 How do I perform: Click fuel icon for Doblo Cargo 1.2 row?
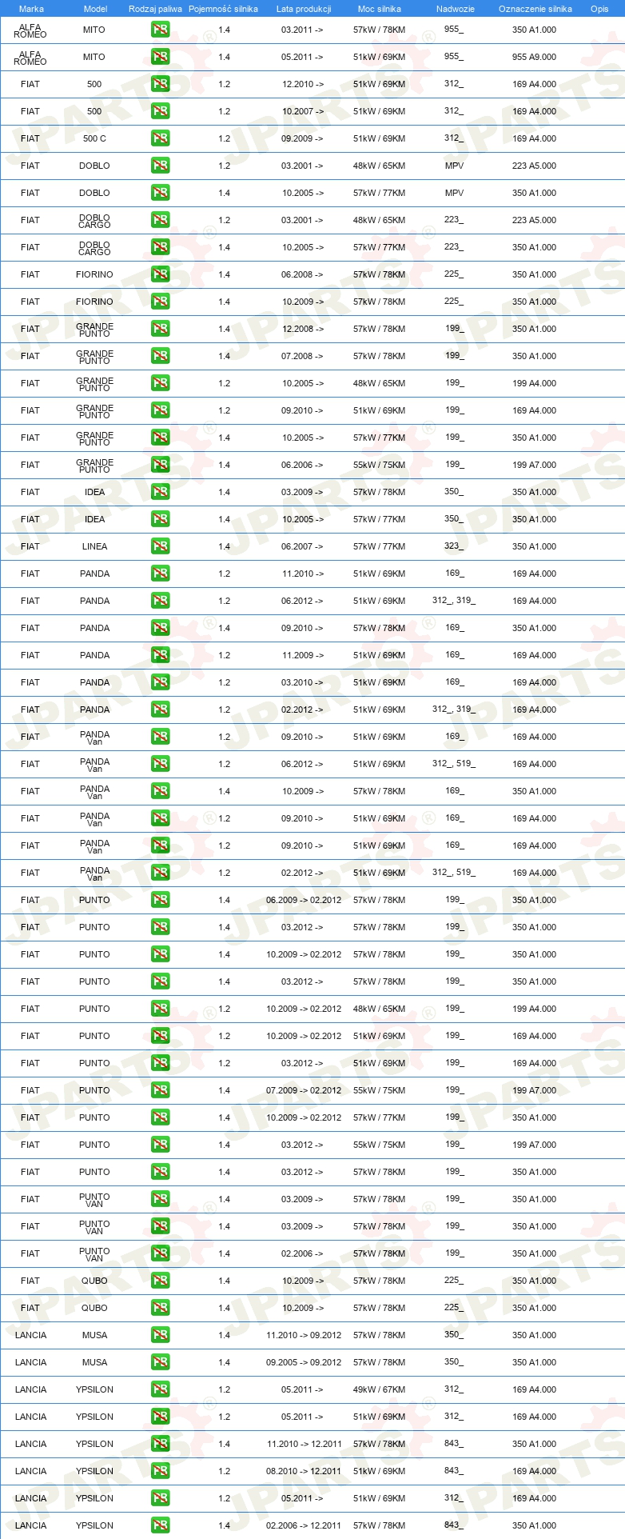tap(160, 220)
